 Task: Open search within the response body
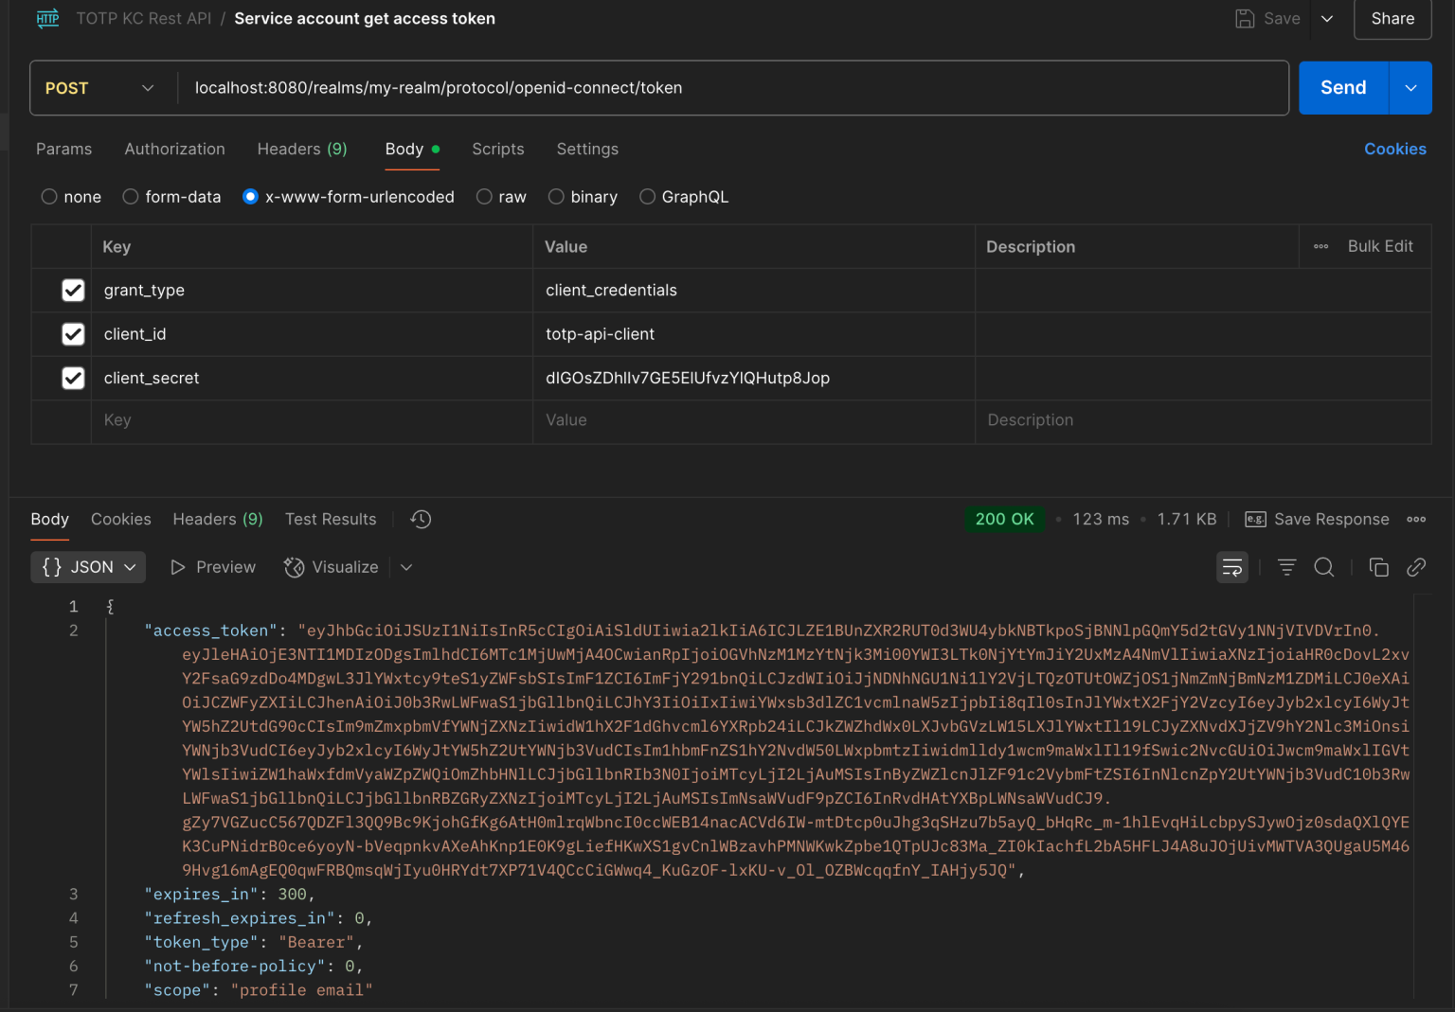point(1323,566)
